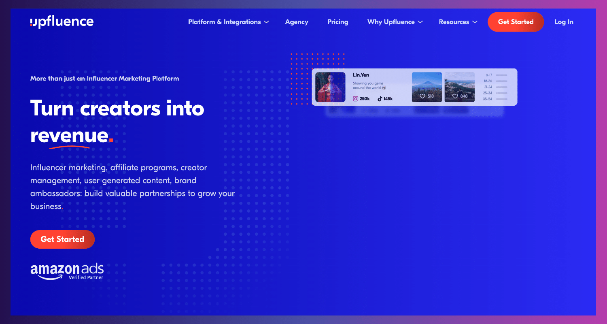Image resolution: width=607 pixels, height=324 pixels.
Task: Click the 0-17 age group bar
Action: point(501,75)
